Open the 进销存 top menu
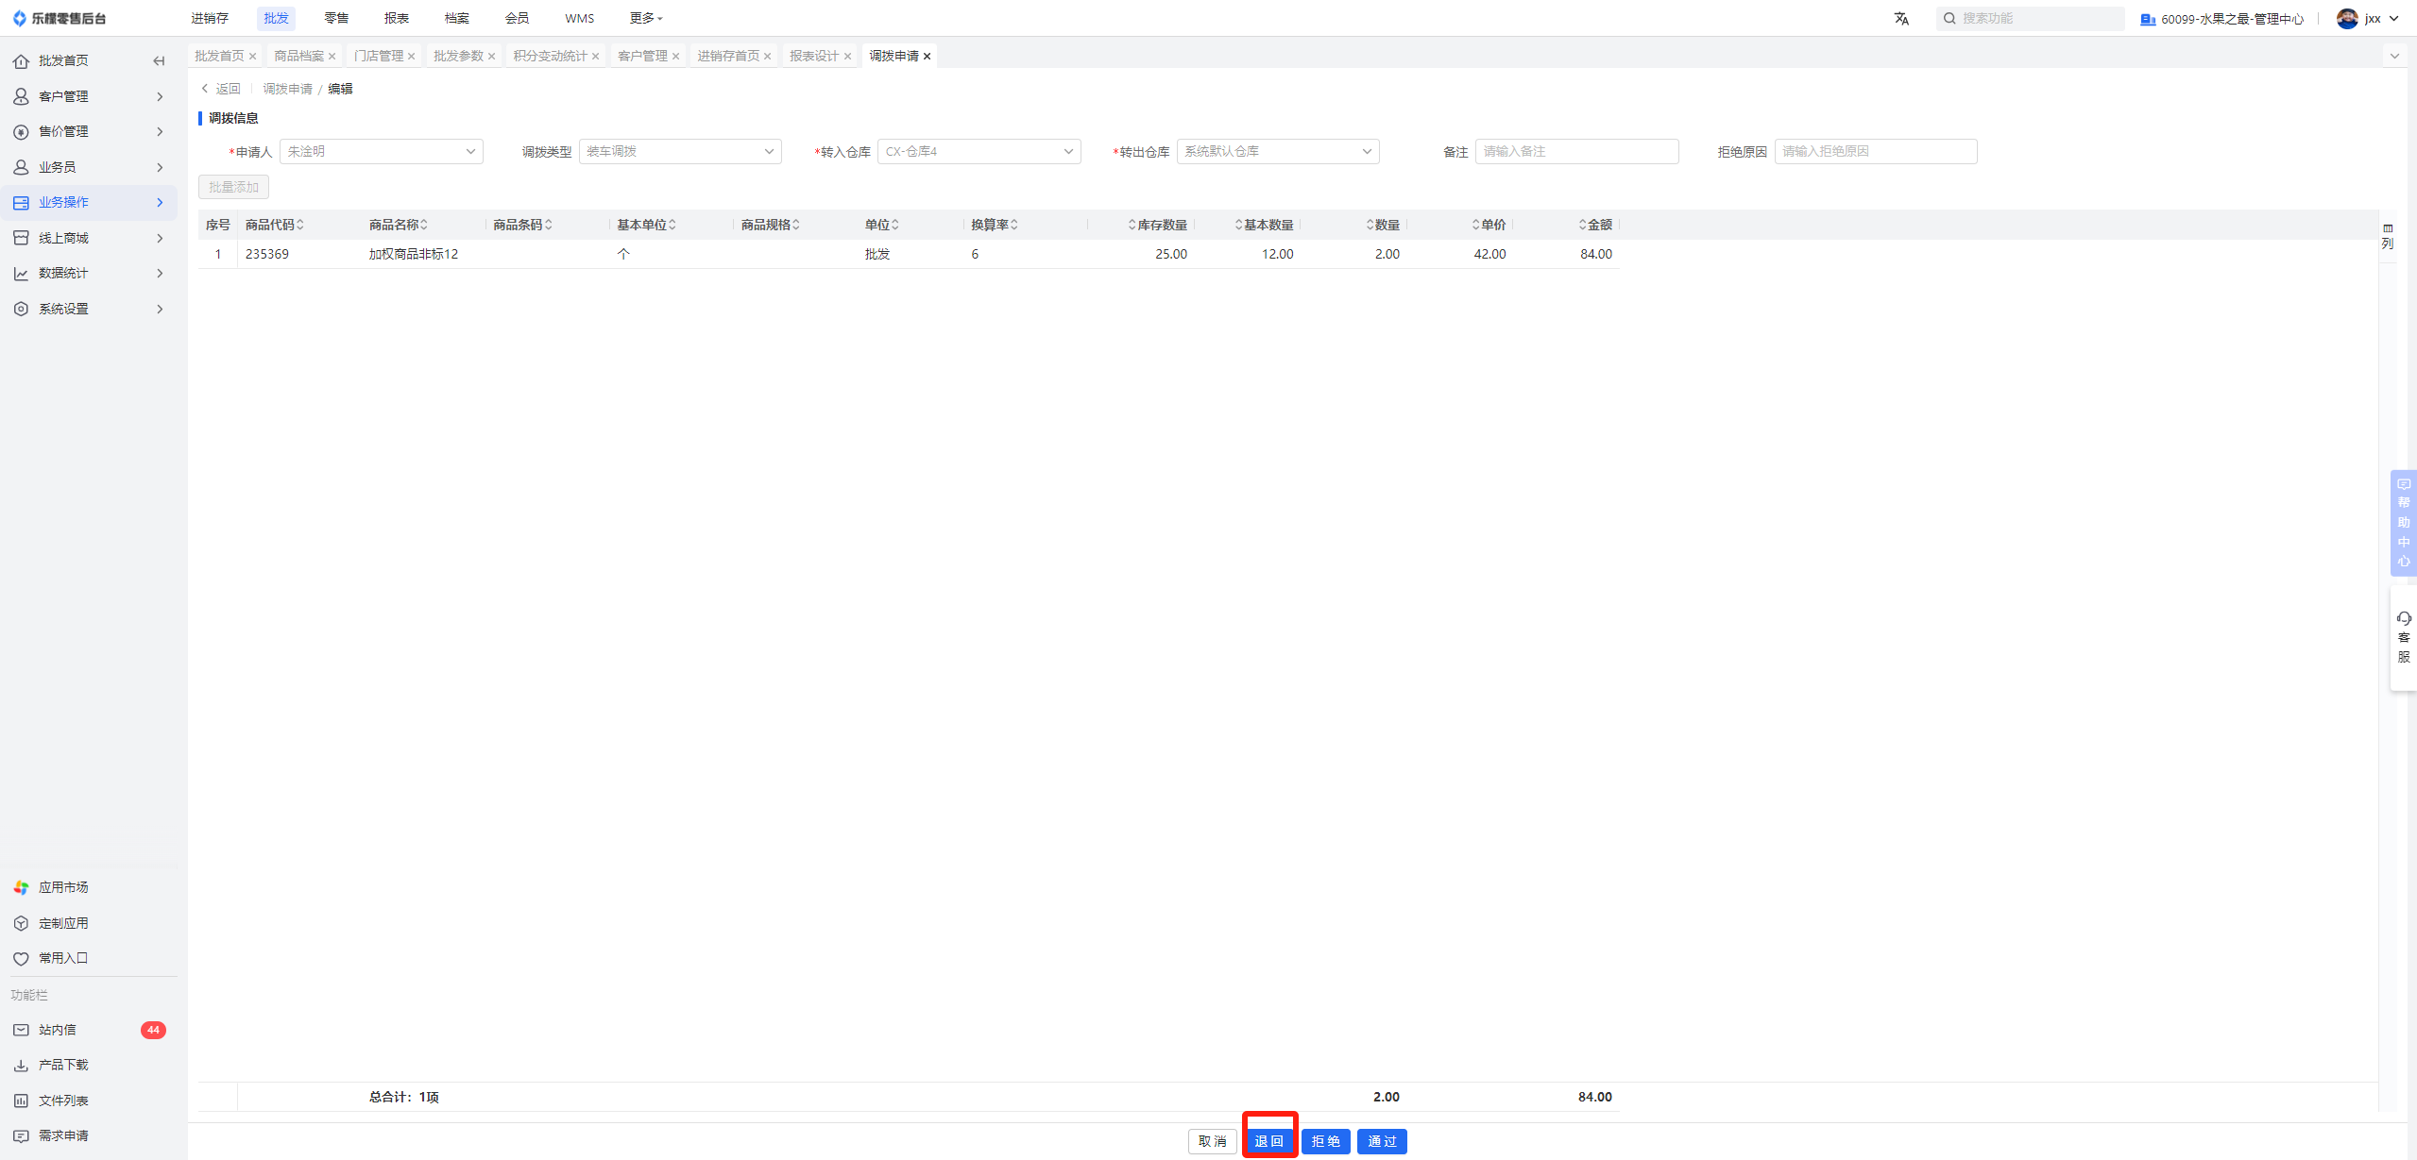This screenshot has height=1160, width=2417. point(210,18)
